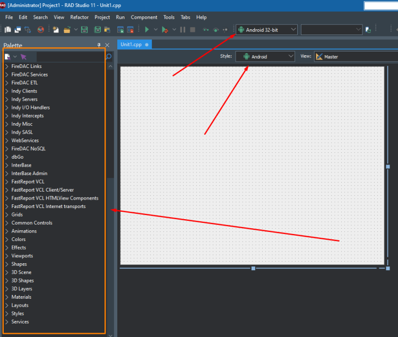Select the Unit1.cpp editor tab
Viewport: 398px width, 337px height.
(134, 45)
